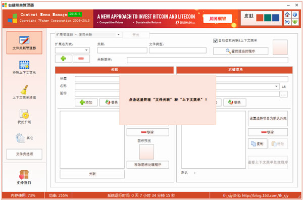Apply the orange skin color
Screen dimensions: 303x200
260,18
